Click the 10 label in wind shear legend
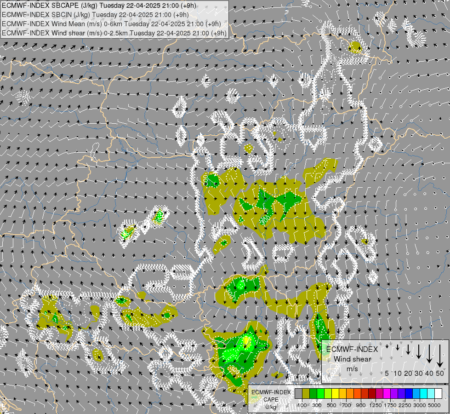450x414 pixels. (x=398, y=374)
